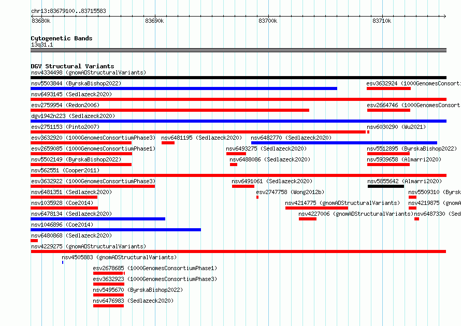Open nsv4214775 (gnomADStructuralVariants) label
This screenshot has height=326, width=461.
tap(342, 203)
